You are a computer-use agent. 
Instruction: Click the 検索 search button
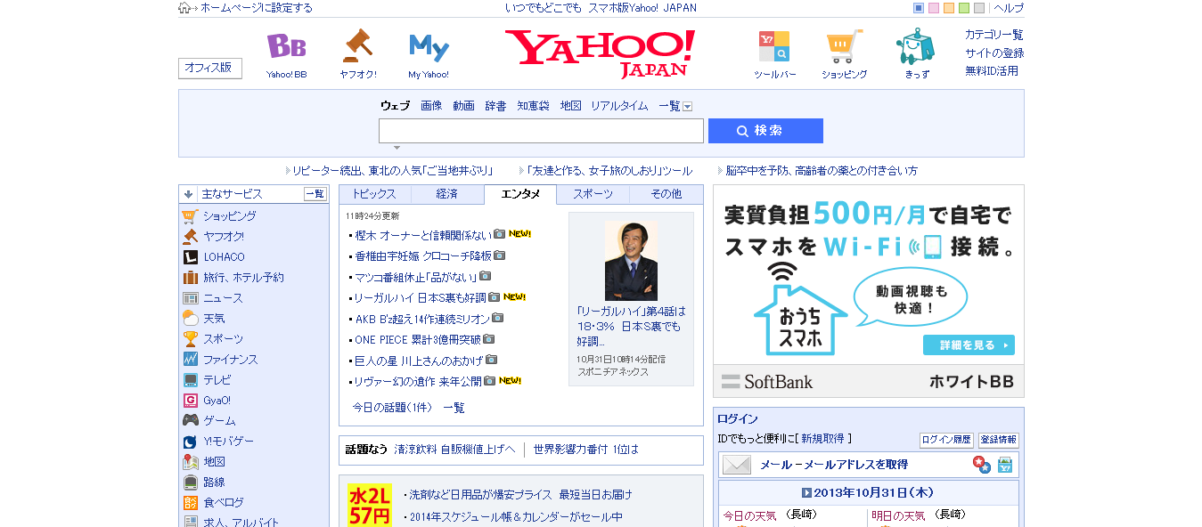pos(765,131)
